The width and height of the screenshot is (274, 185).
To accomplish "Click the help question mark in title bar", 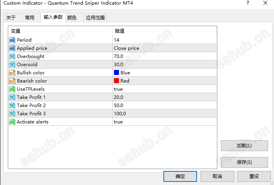I will pos(248,3).
